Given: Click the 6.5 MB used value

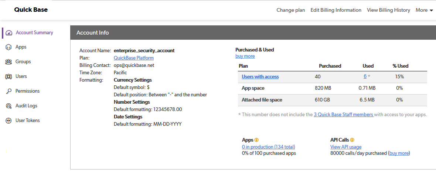Looking at the screenshot, I should pos(367,100).
